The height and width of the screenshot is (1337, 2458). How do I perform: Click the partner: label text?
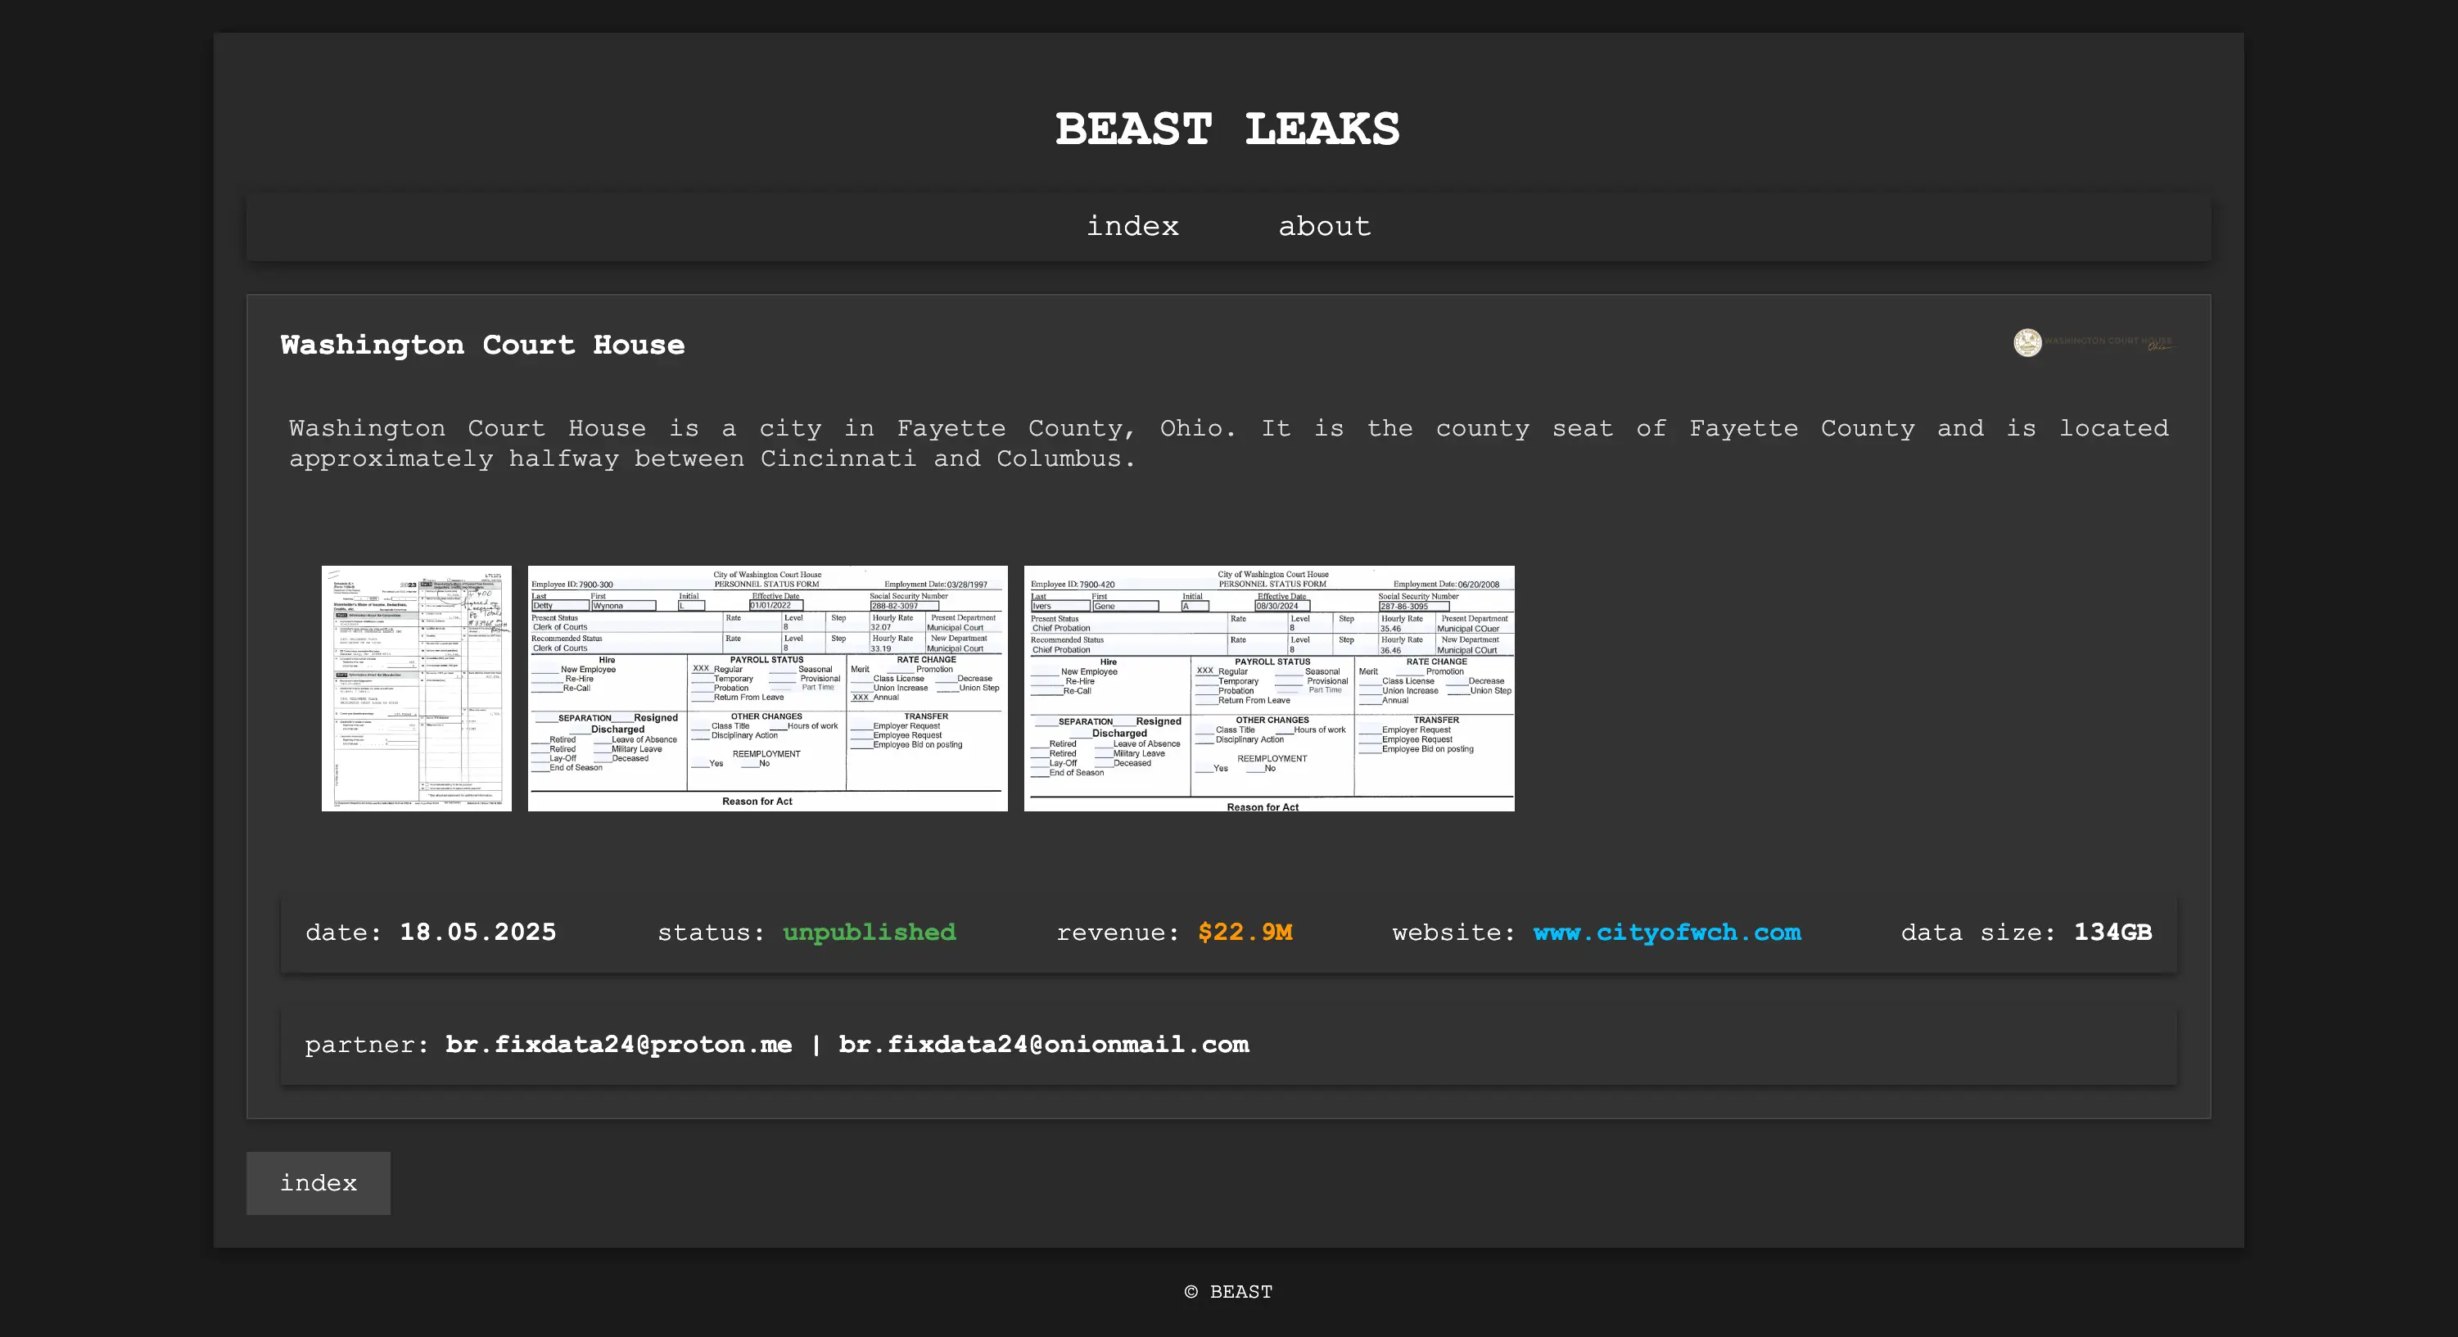[x=367, y=1045]
